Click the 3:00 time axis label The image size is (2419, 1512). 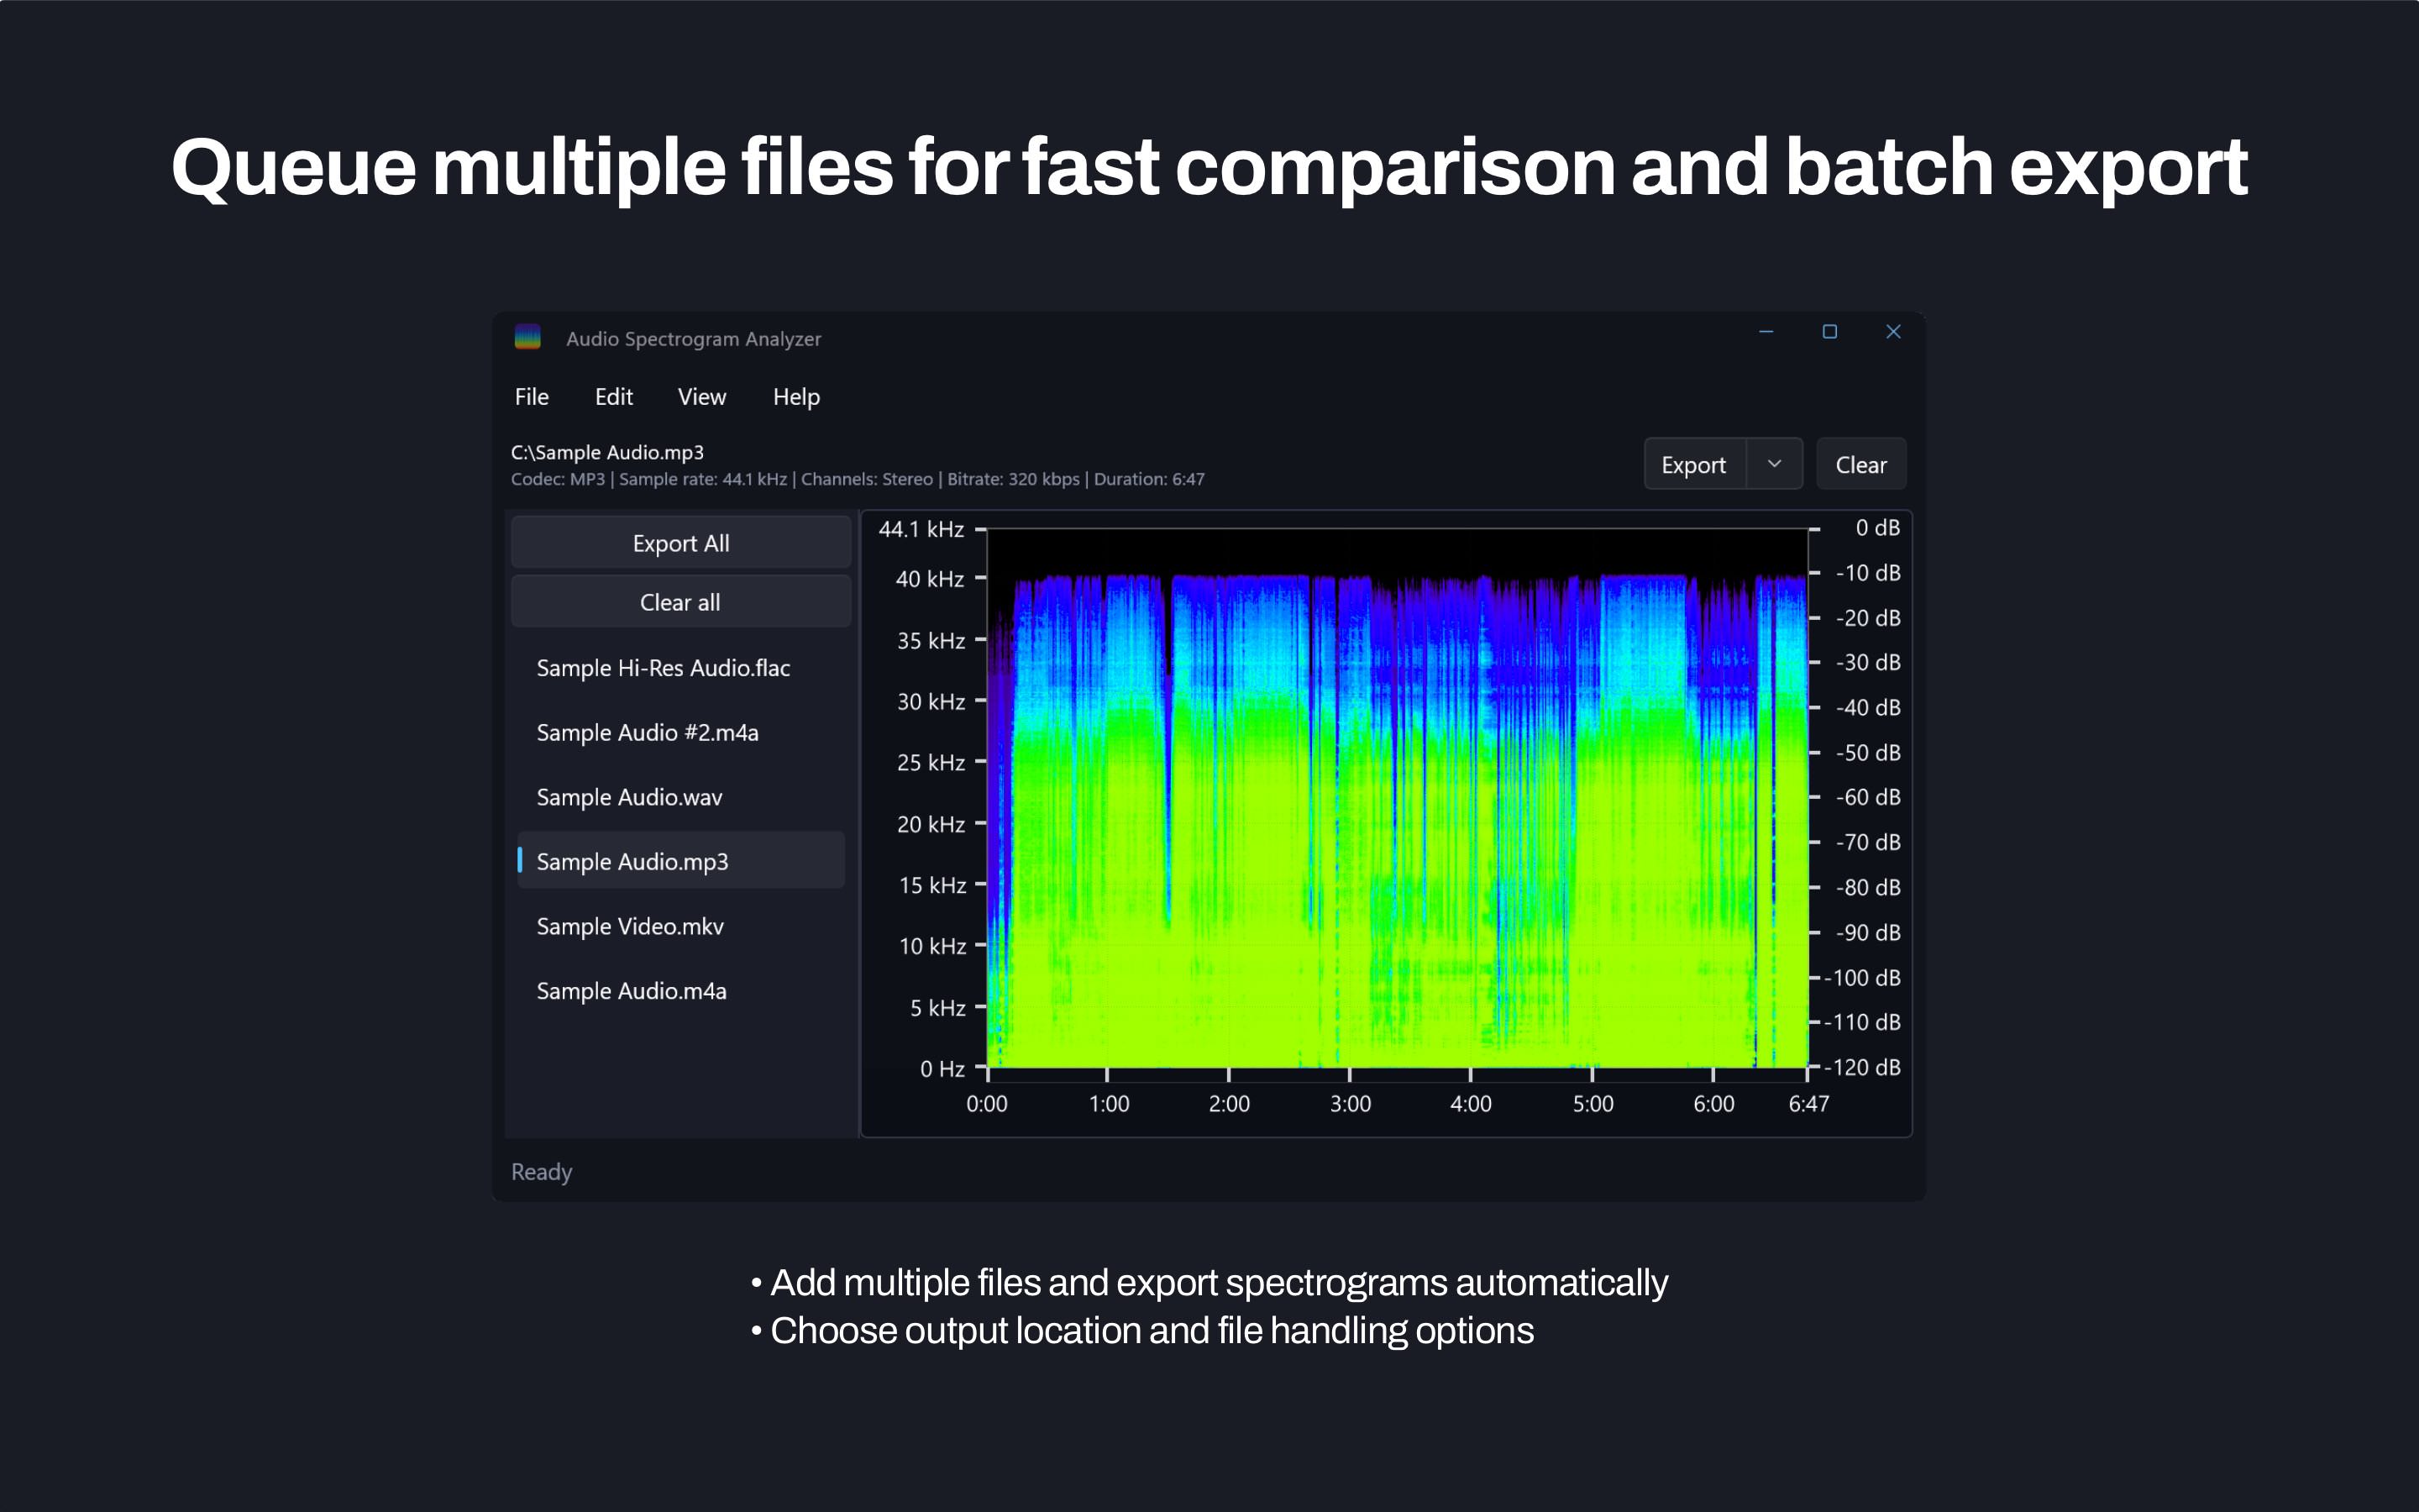1351,1104
